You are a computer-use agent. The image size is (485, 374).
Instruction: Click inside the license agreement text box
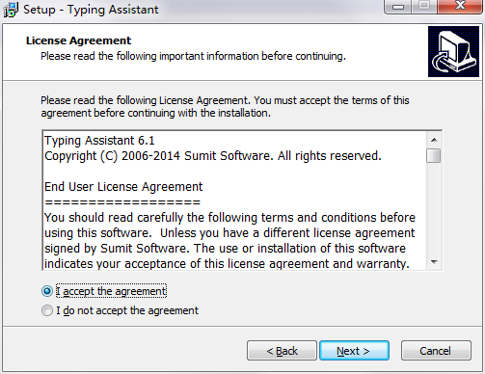234,200
